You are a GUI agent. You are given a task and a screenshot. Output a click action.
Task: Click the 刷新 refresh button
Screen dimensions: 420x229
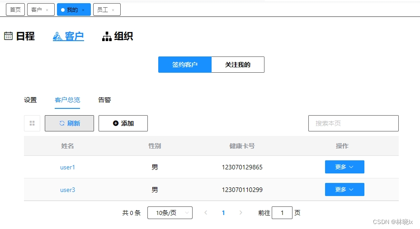(69, 123)
